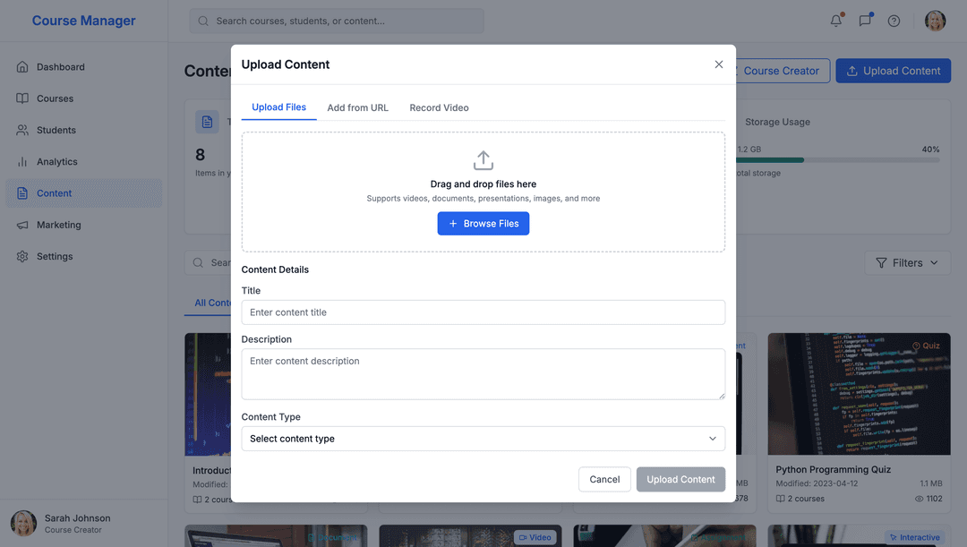Screen dimensions: 967x547
Task: Click the Browse Files button
Action: click(483, 224)
